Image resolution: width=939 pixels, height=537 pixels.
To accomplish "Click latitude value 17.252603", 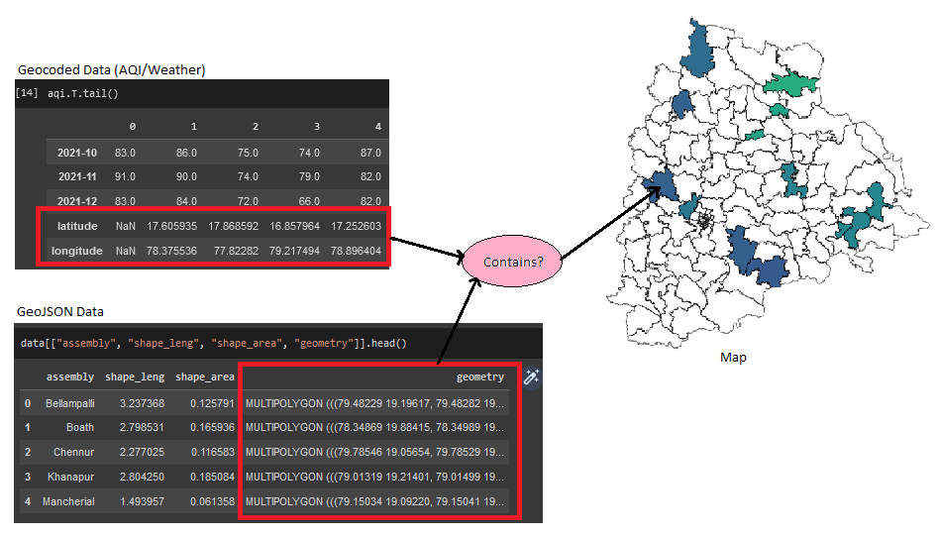I will pyautogui.click(x=356, y=226).
